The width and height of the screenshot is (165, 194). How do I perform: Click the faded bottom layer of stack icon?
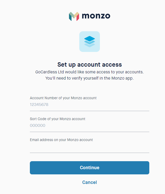click(90, 45)
